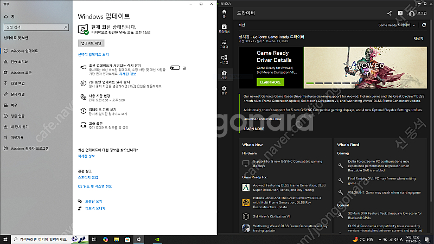The image size is (434, 244).
Task: View update history option
Action: [x=104, y=112]
